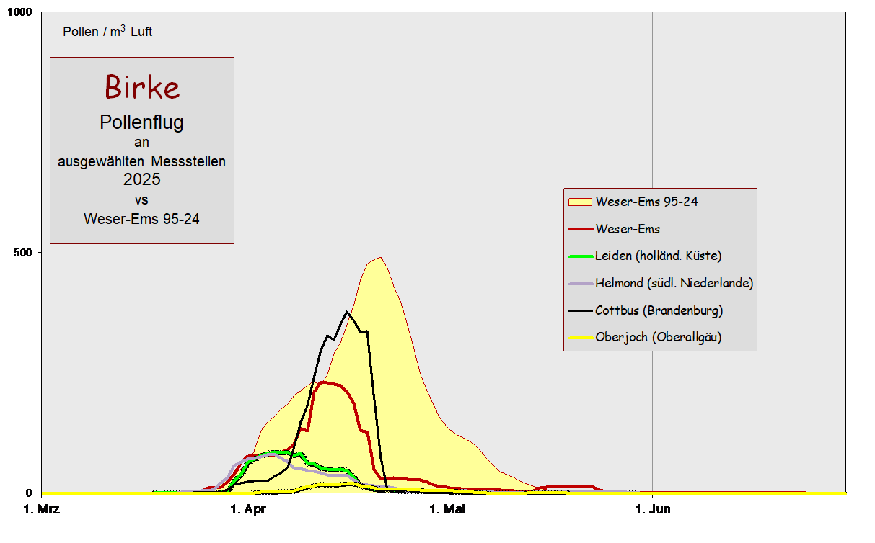Click the 'Pollenflug' subtitle text
Image resolution: width=875 pixels, height=543 pixels.
(141, 122)
